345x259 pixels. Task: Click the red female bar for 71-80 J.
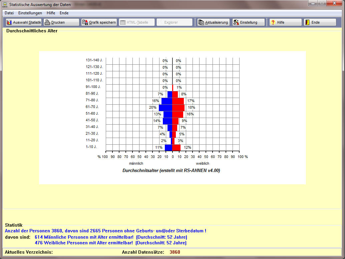coord(178,101)
